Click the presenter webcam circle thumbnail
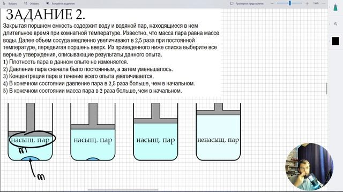343x192 pixels. 309,167
